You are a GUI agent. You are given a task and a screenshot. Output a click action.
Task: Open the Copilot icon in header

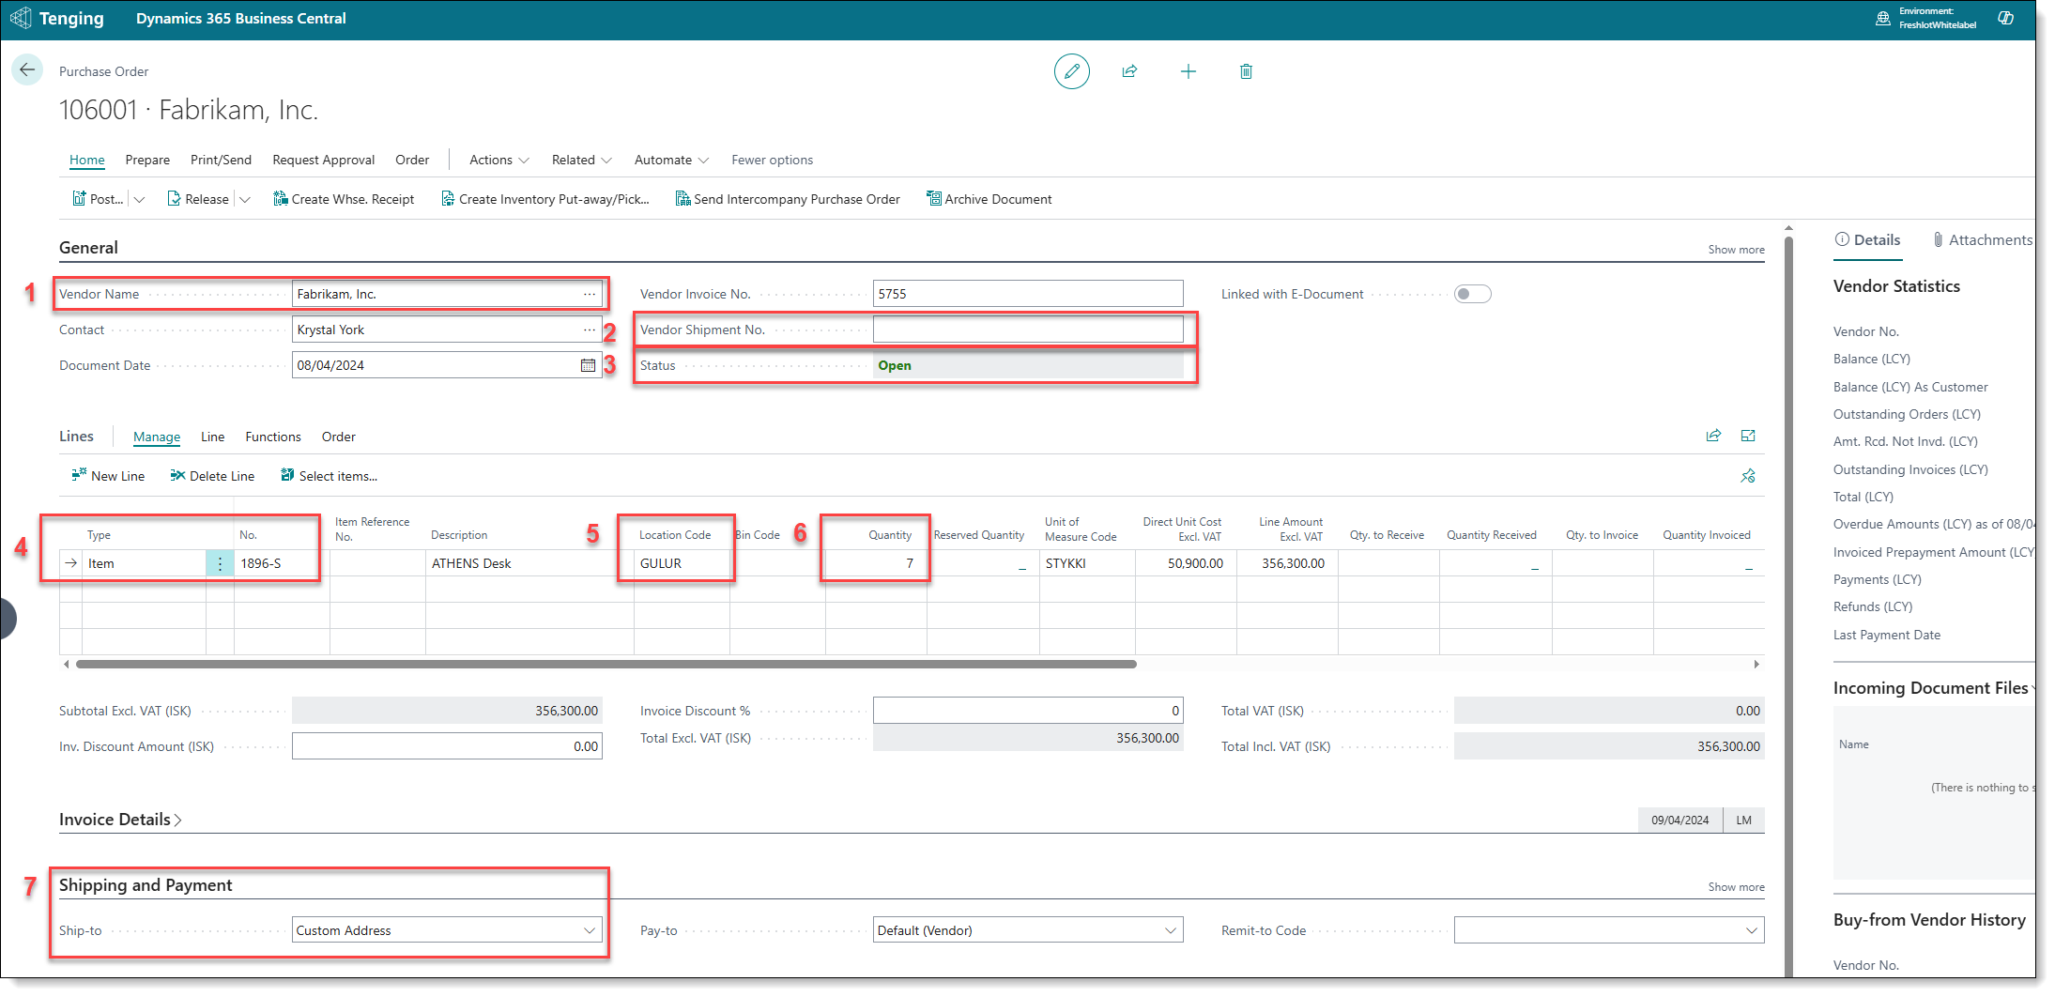point(2005,19)
